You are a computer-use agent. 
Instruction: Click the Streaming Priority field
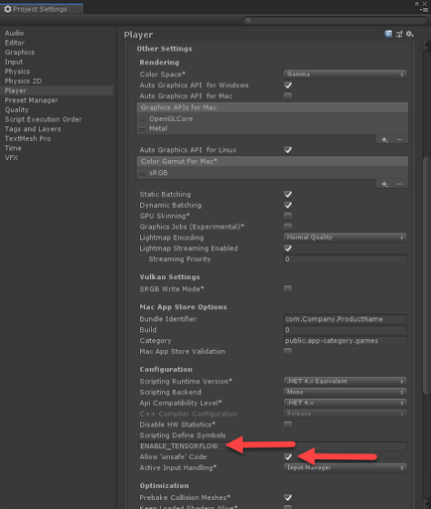[x=346, y=259]
